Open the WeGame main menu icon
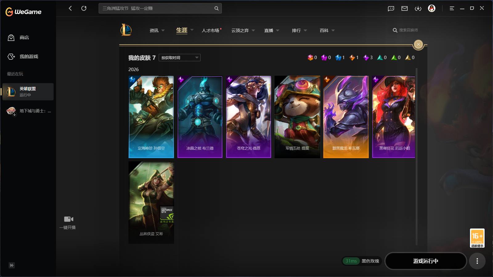 point(452,8)
